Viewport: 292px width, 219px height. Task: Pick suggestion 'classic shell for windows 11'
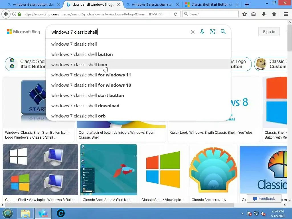coord(138,75)
